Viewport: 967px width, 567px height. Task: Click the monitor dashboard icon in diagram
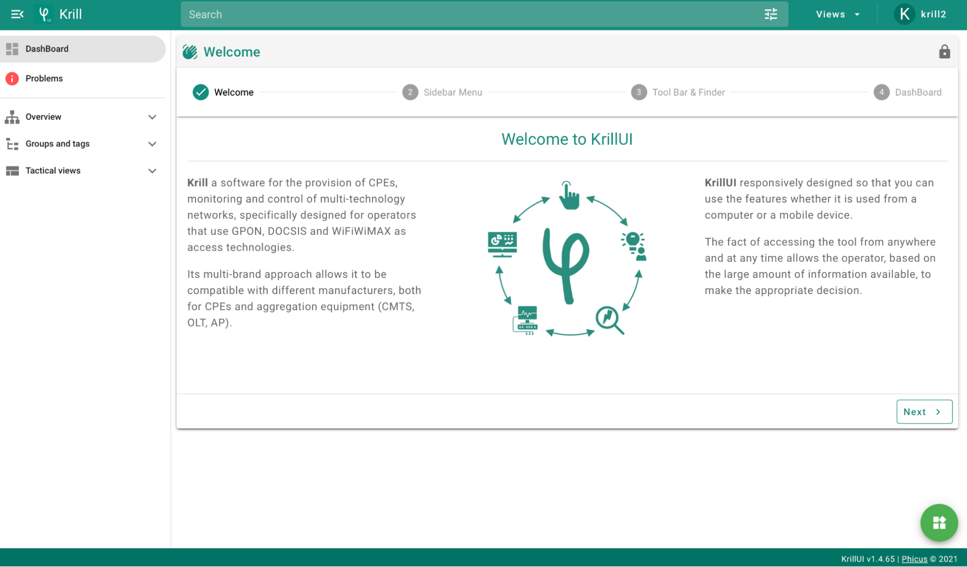[502, 244]
